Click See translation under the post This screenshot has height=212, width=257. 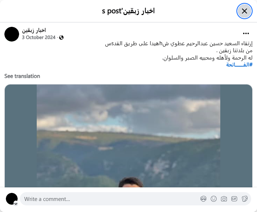coord(22,76)
